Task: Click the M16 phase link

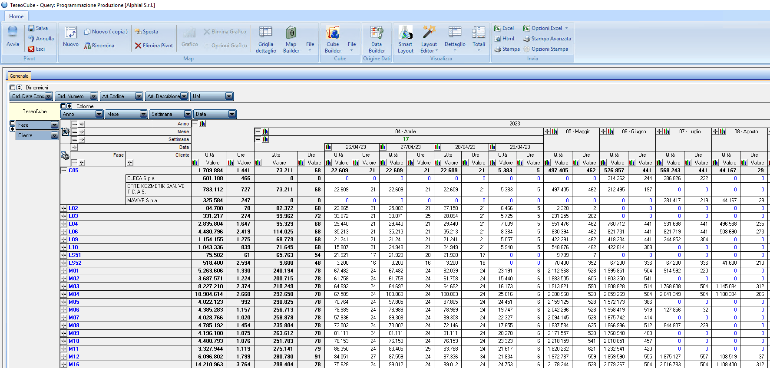Action: [74, 365]
